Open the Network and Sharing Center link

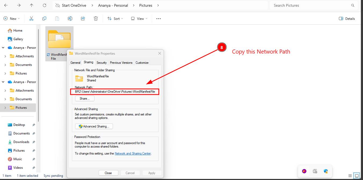pos(133,153)
